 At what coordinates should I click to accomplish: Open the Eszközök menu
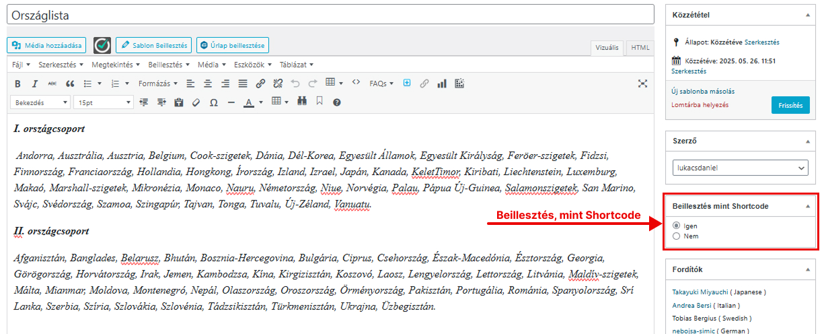pos(253,65)
